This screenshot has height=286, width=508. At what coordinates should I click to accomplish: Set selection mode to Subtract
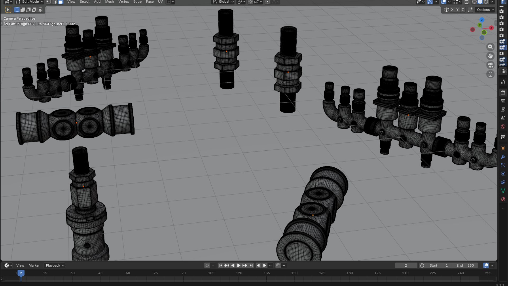(28, 10)
